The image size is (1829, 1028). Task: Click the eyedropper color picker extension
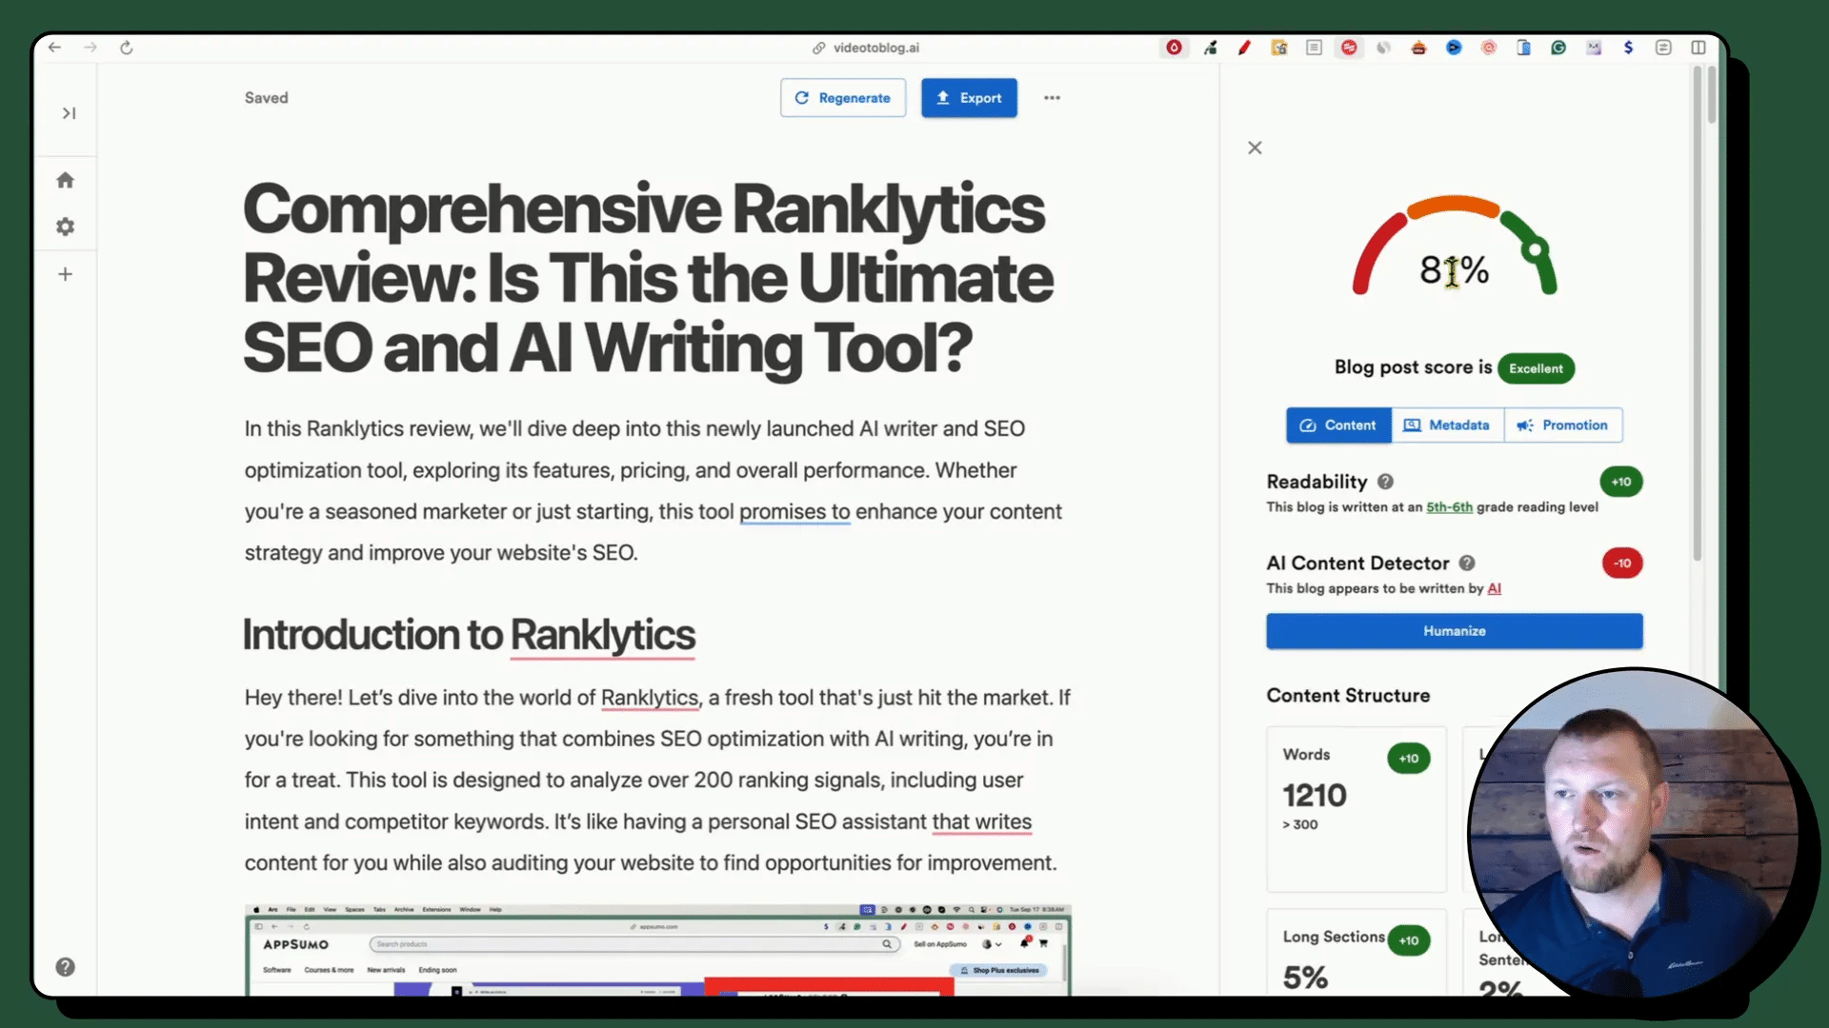click(1210, 48)
